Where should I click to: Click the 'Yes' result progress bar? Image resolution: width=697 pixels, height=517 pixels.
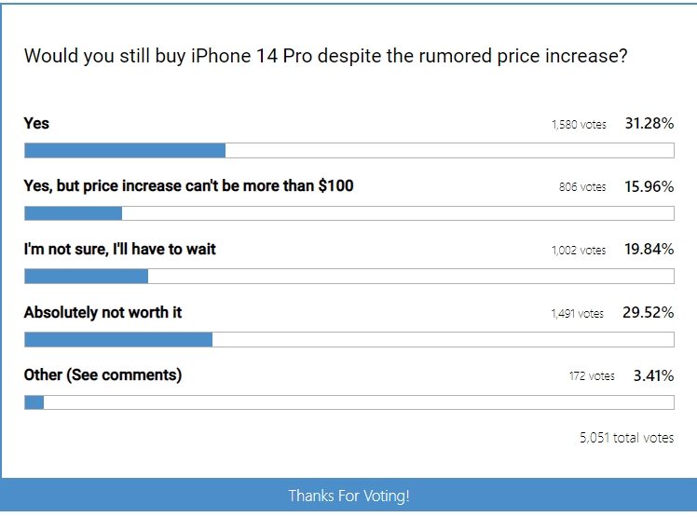348,150
